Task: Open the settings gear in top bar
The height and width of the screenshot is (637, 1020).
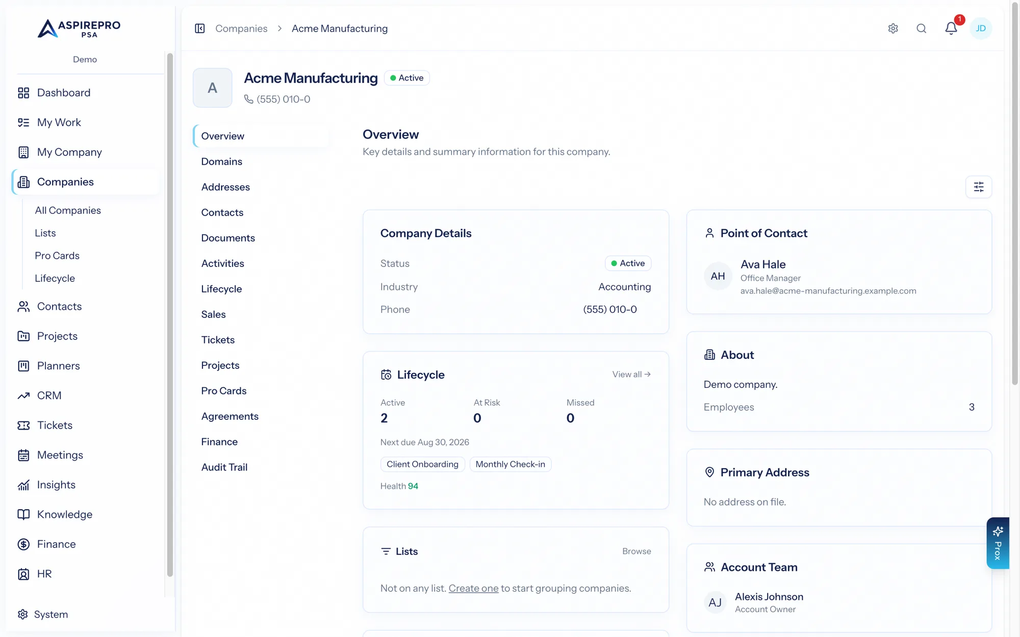Action: 893,29
